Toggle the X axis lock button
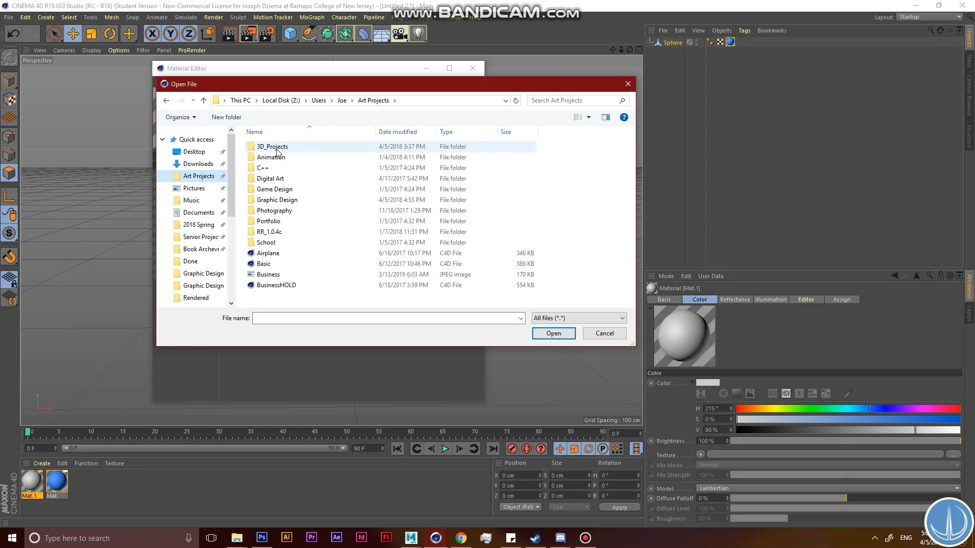 (152, 33)
